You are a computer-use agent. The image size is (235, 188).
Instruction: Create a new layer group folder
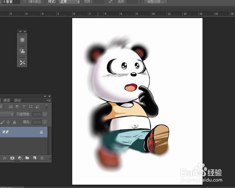[27, 158]
